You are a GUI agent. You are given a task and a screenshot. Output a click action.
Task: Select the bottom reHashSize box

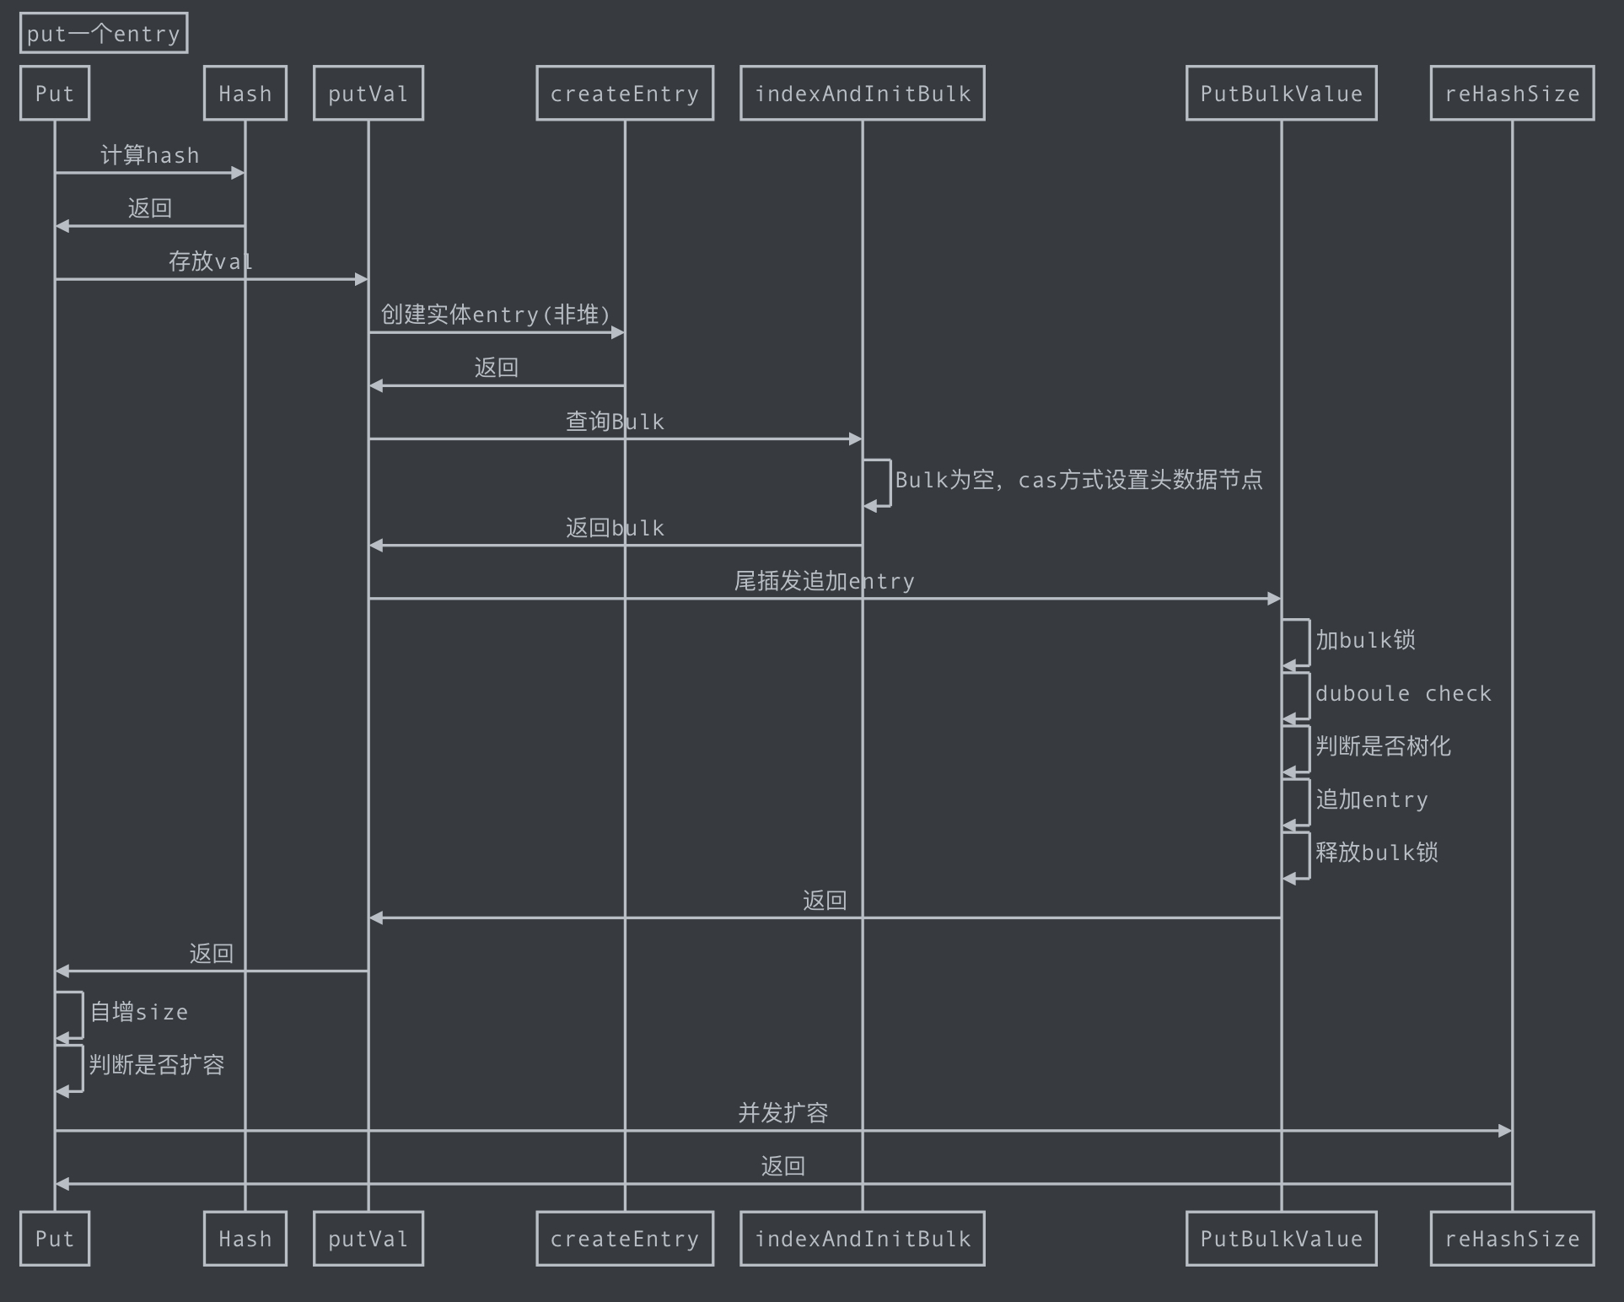pos(1512,1239)
